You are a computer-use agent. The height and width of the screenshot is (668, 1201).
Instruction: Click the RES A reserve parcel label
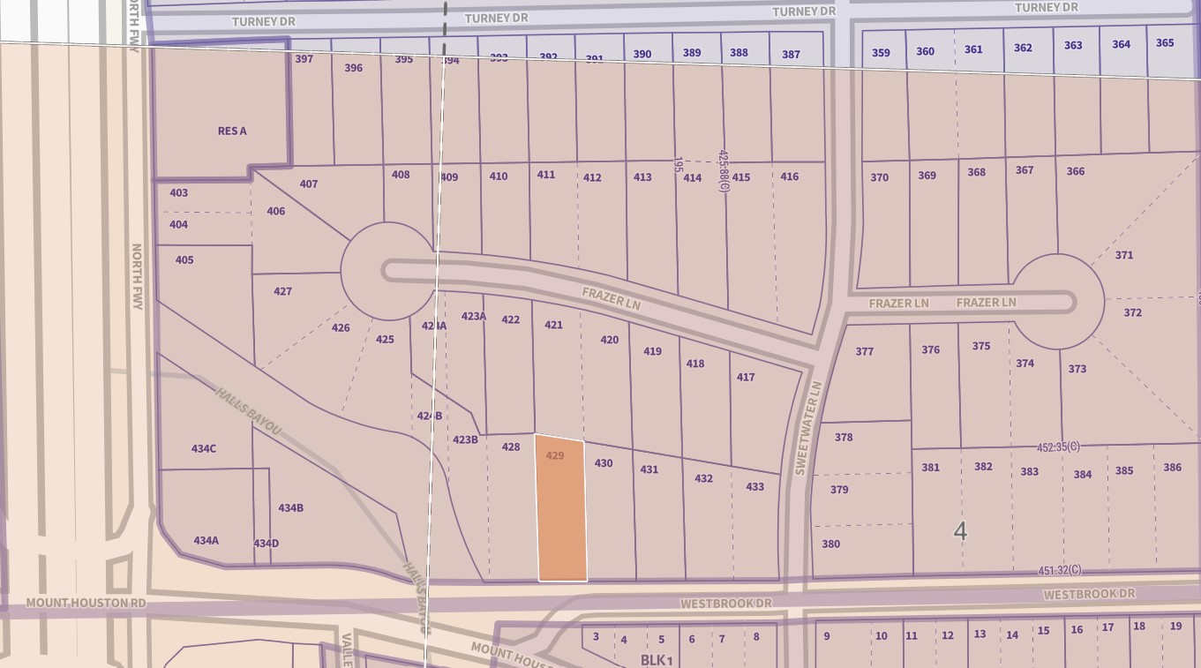coord(232,131)
